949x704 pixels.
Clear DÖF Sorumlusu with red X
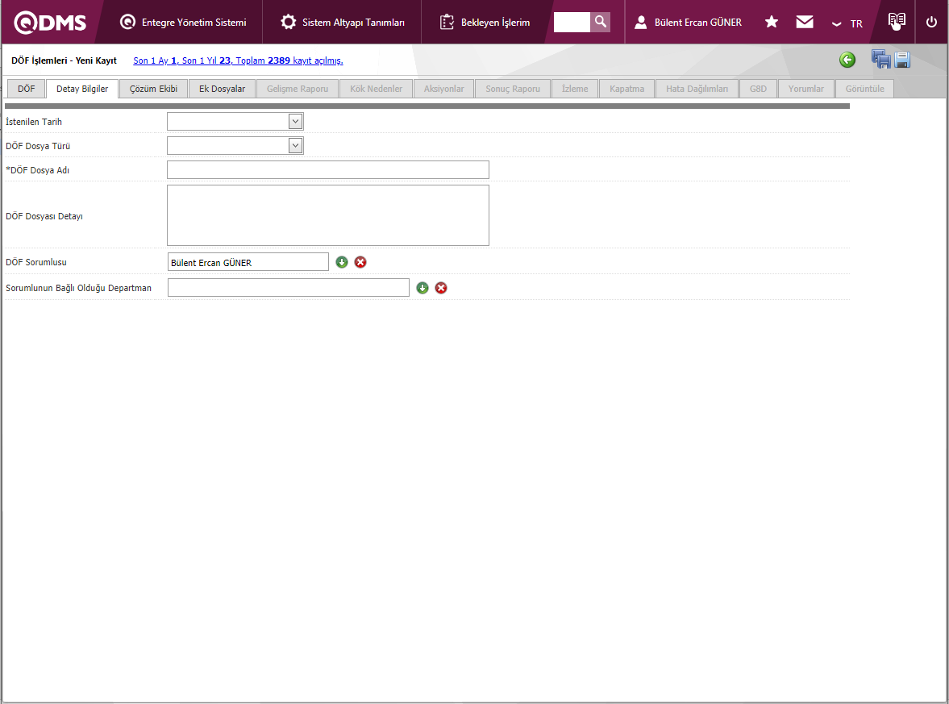tap(360, 262)
